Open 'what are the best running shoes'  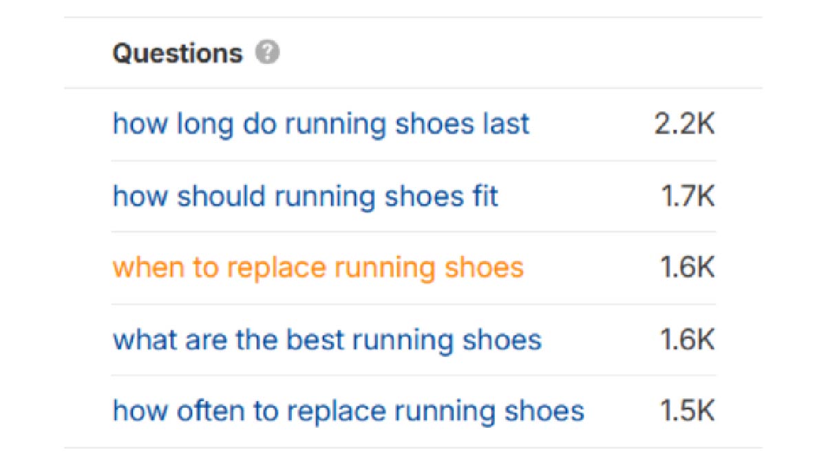tap(327, 340)
